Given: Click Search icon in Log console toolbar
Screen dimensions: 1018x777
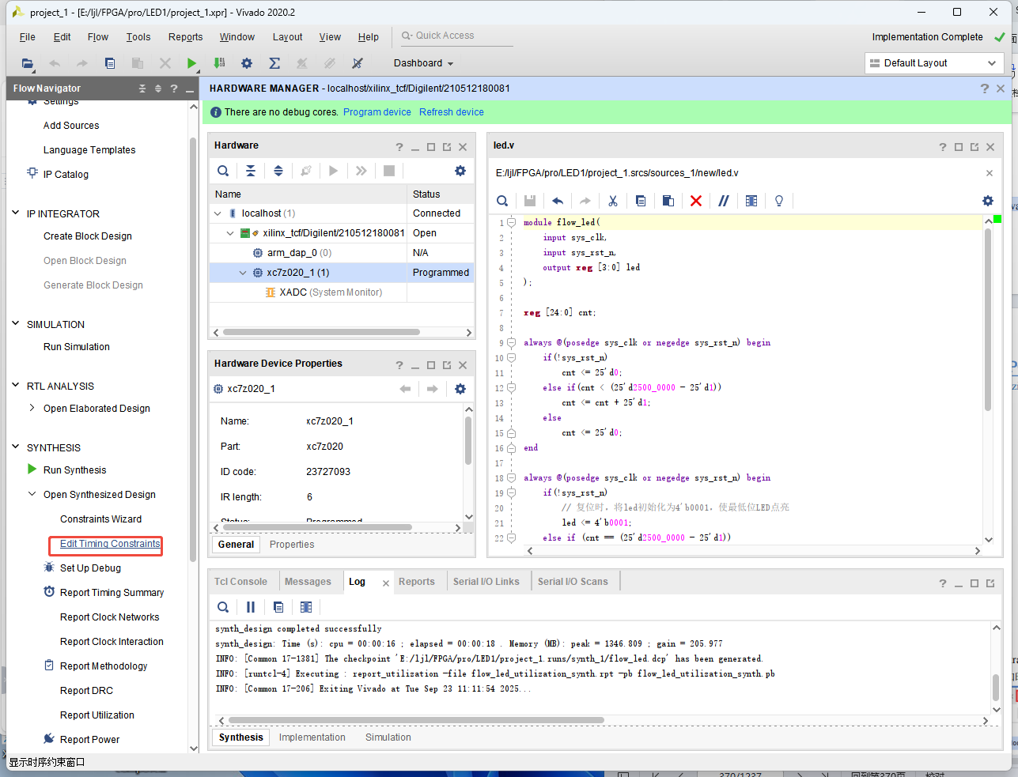Looking at the screenshot, I should click(x=223, y=607).
